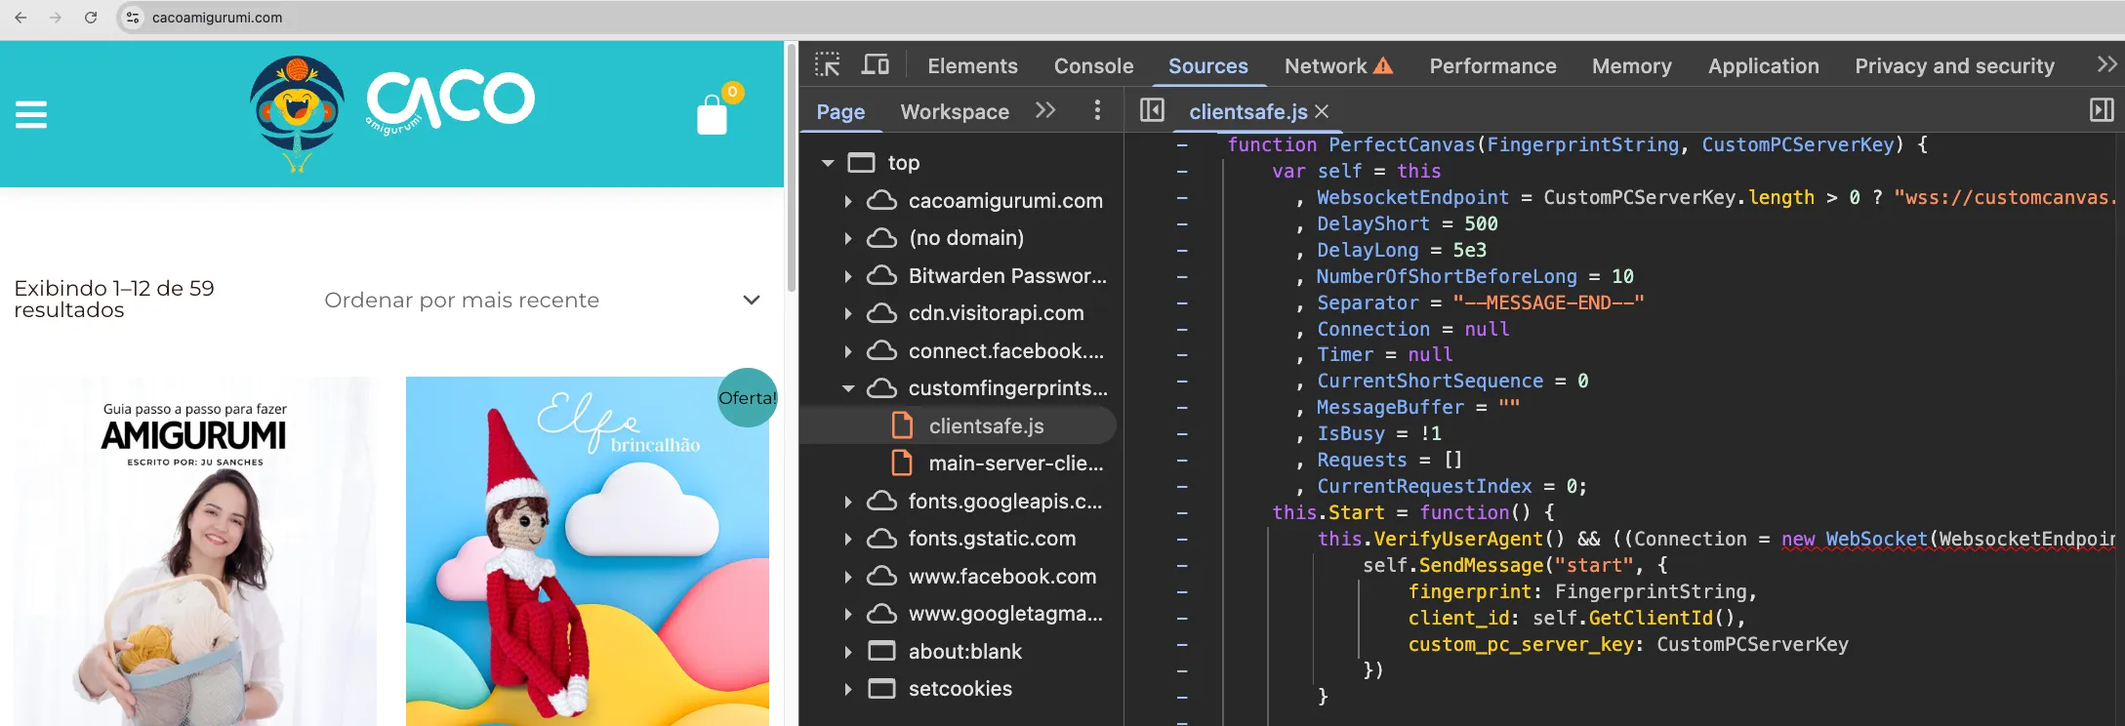This screenshot has width=2125, height=726.
Task: Open the site information icon in the address bar
Action: (133, 18)
